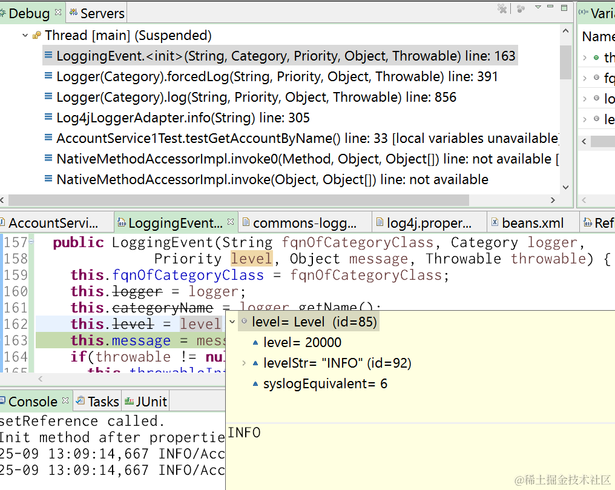The width and height of the screenshot is (615, 490).
Task: Click xml file icon on beans.xml tab
Action: click(x=495, y=222)
